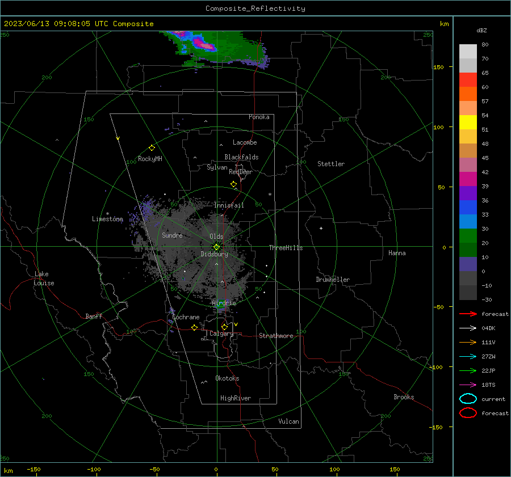Click the white 04DK arrow icon
This screenshot has height=477, width=511.
tap(468, 328)
